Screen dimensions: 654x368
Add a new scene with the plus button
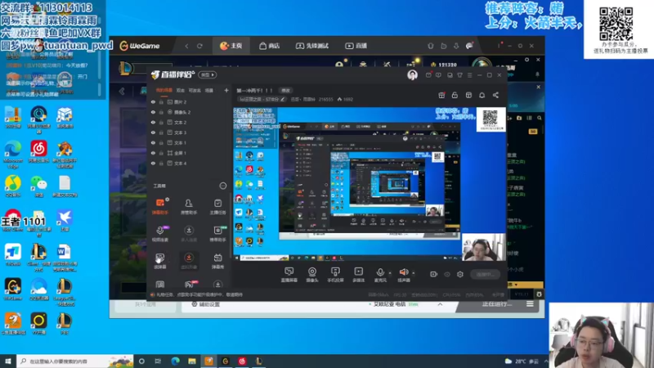point(226,91)
